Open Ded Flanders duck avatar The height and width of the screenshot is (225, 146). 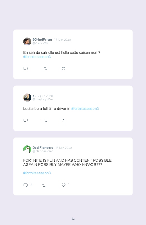27,149
